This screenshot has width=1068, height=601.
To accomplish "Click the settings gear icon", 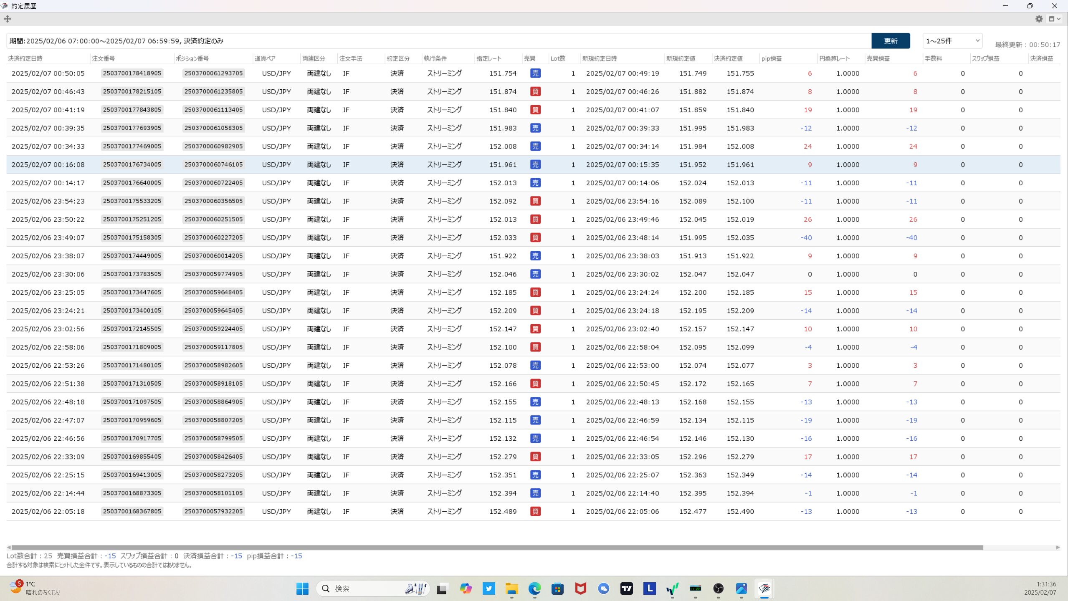I will (x=1039, y=19).
